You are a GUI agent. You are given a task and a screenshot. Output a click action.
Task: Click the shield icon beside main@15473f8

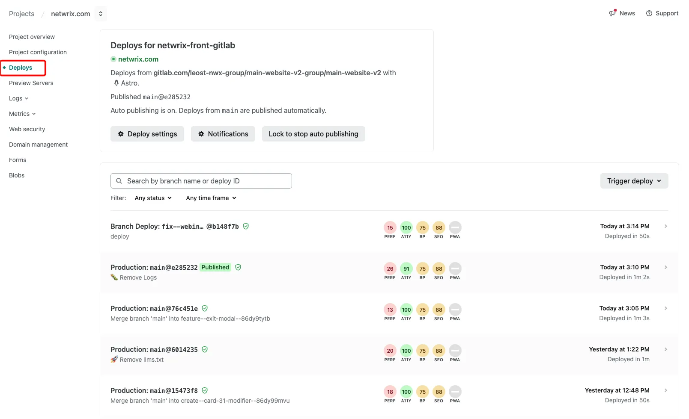tap(205, 390)
